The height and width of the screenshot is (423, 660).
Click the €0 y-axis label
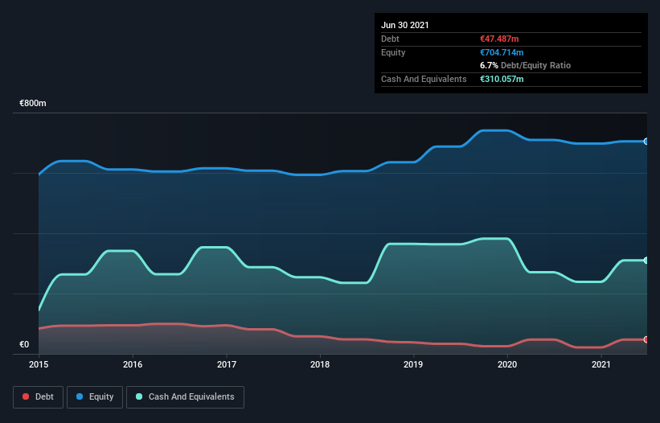tap(24, 345)
